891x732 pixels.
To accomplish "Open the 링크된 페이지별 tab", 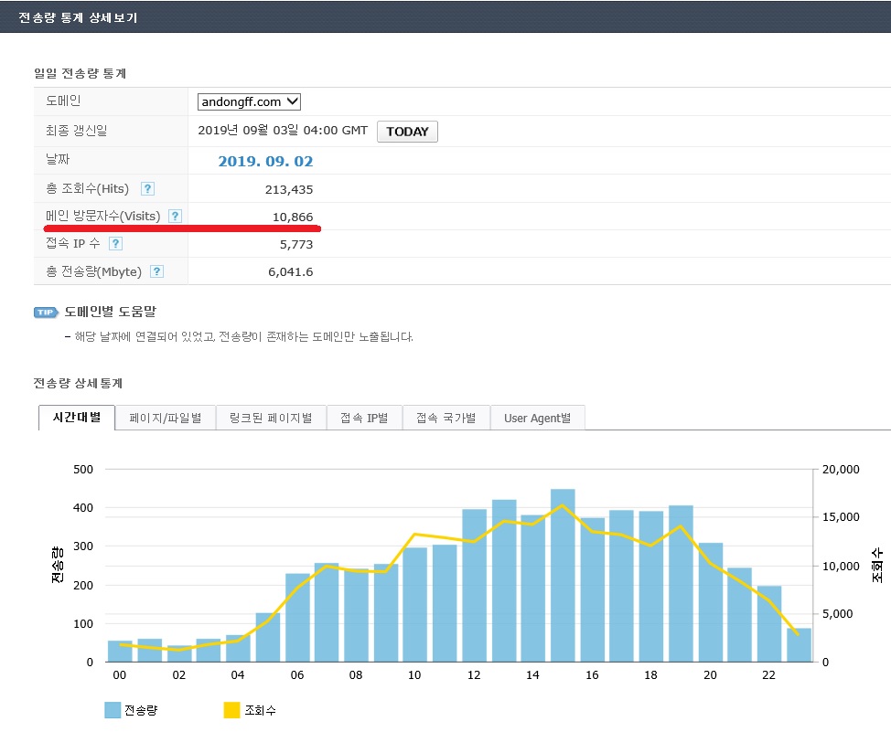I will 271,418.
